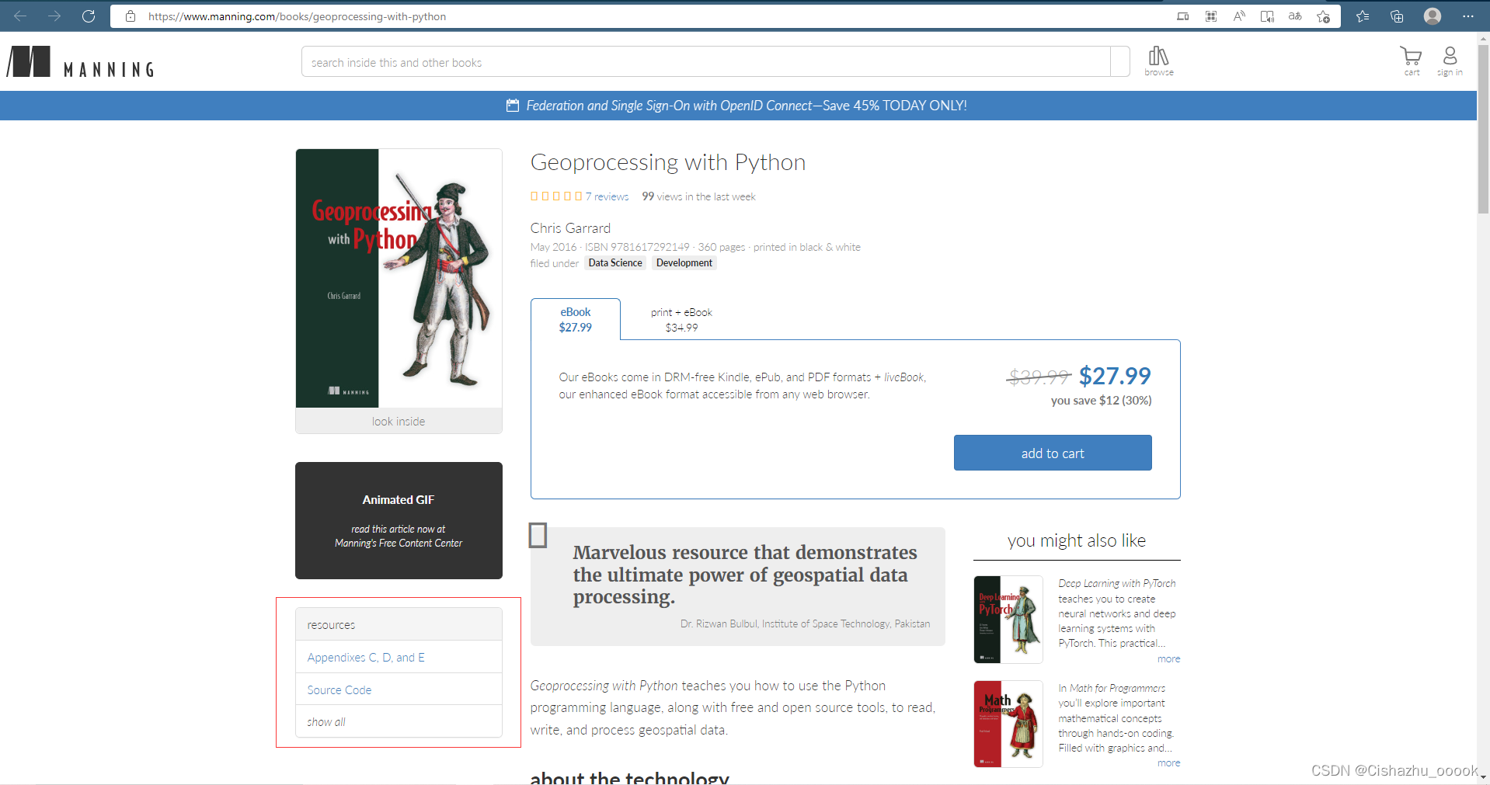Select the Development category tag
1490x785 pixels.
(x=684, y=263)
